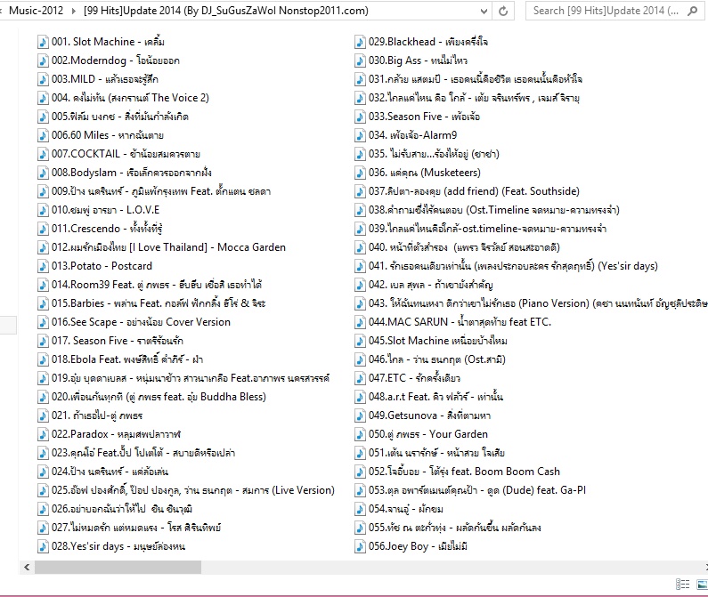This screenshot has height=597, width=708.
Task: Click the scrollbar left arrow
Action: coord(27,568)
